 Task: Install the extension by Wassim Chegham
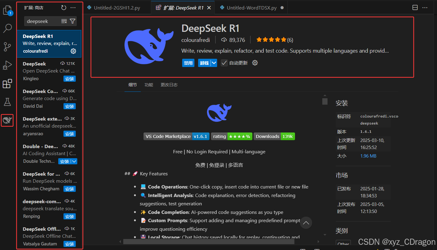70,189
